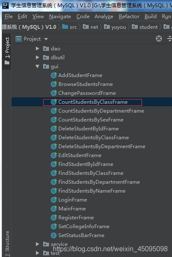Click the FindStudentsByNameFrame class icon
This screenshot has width=172, height=257.
click(x=54, y=191)
